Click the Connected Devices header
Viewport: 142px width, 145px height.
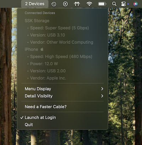(x=40, y=13)
